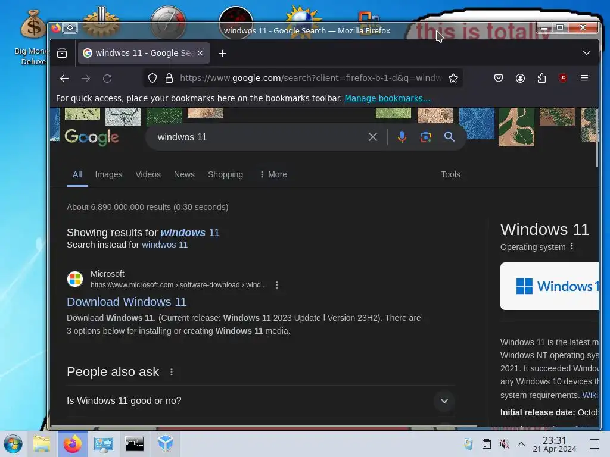610x457 pixels.
Task: Open Firefox application hamburger menu
Action: [x=584, y=78]
